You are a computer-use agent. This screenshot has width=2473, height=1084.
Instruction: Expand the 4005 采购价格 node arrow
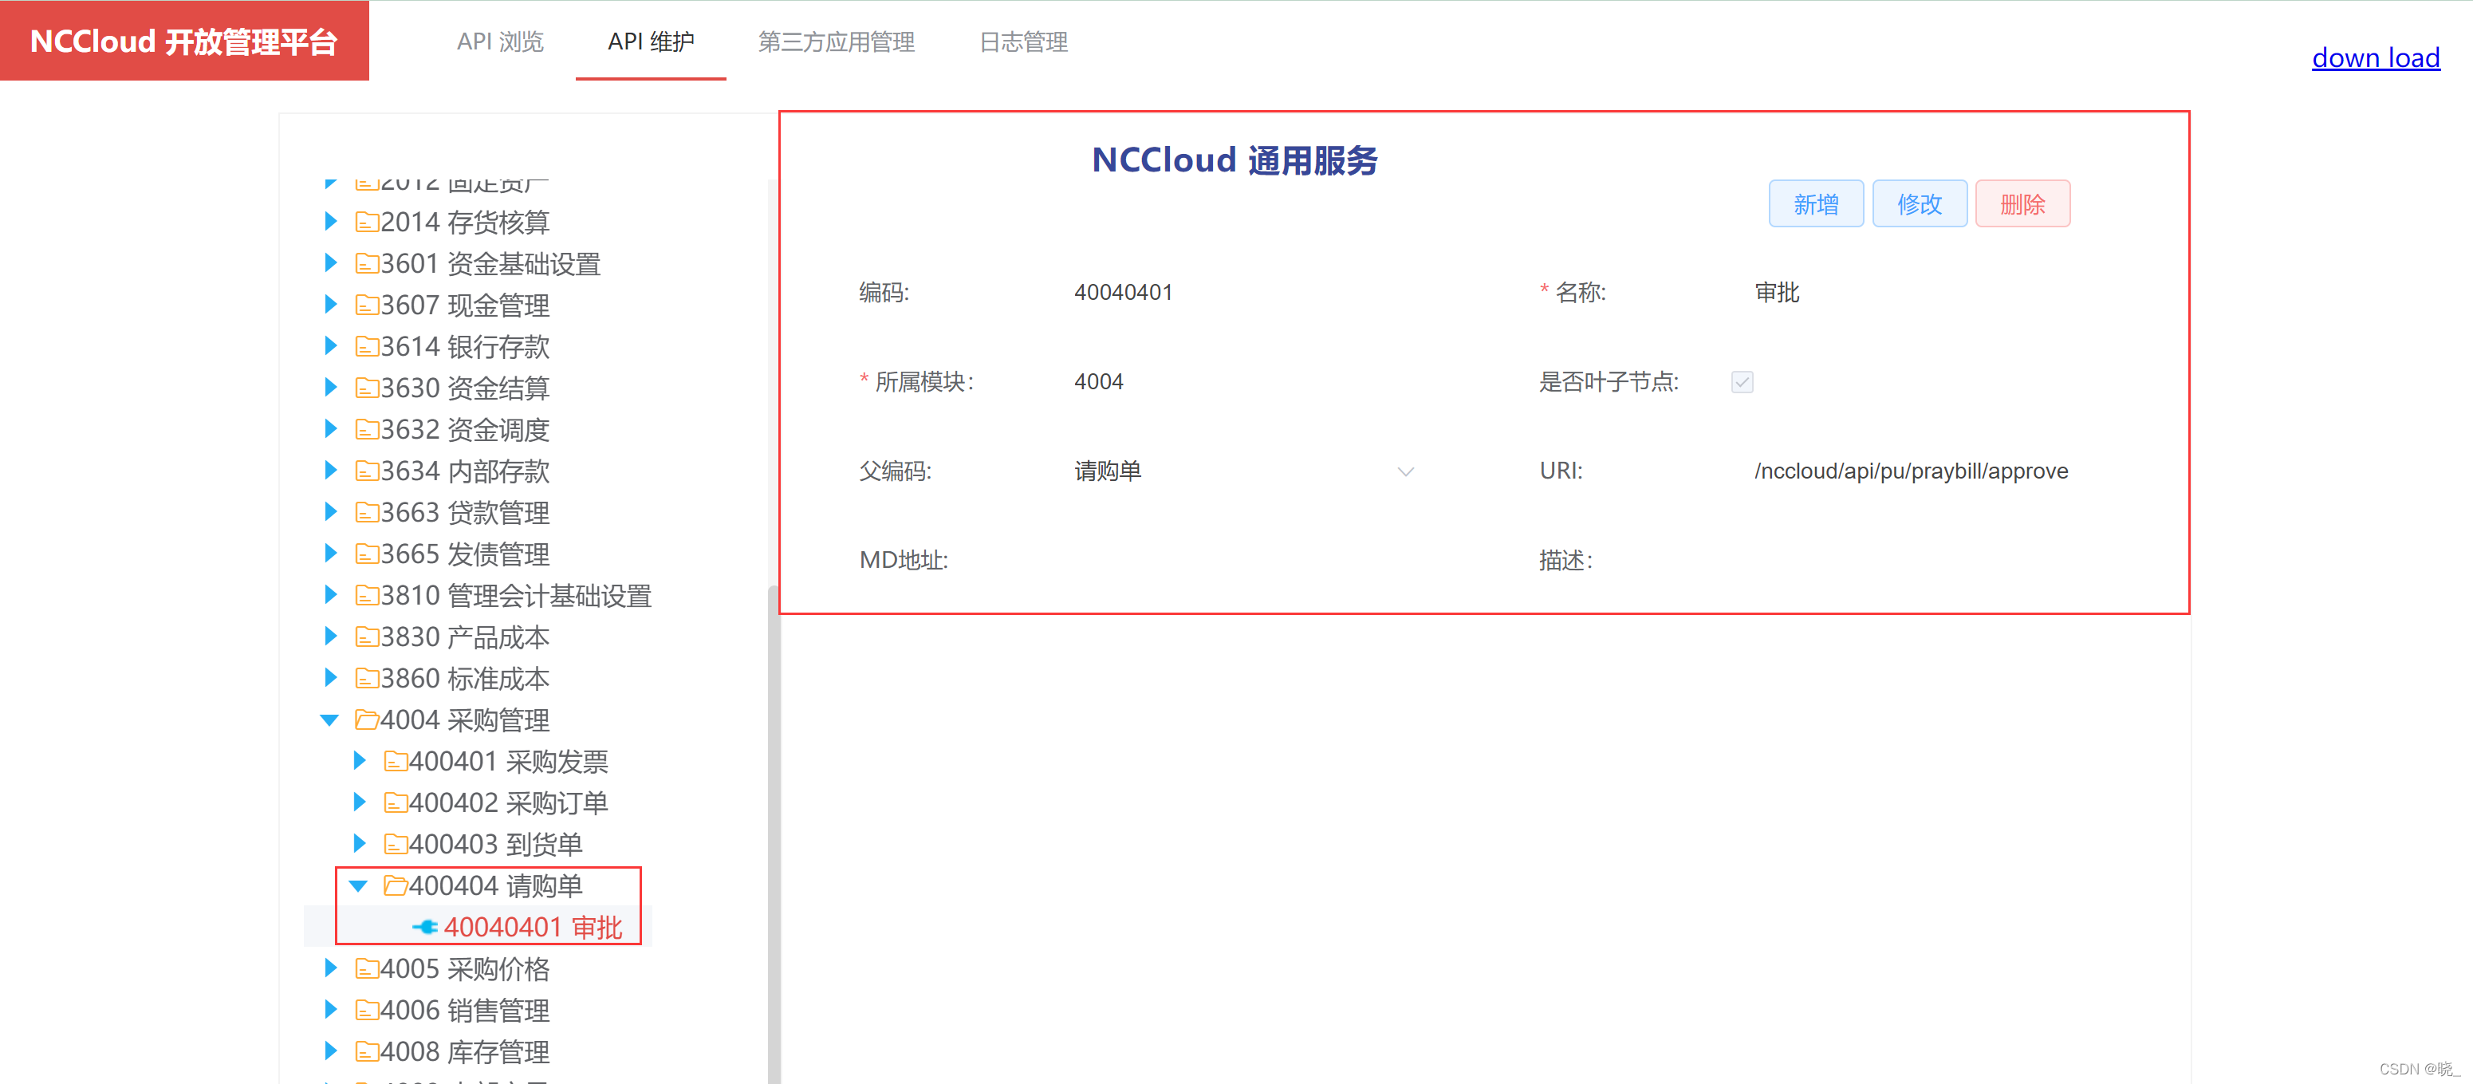(330, 969)
